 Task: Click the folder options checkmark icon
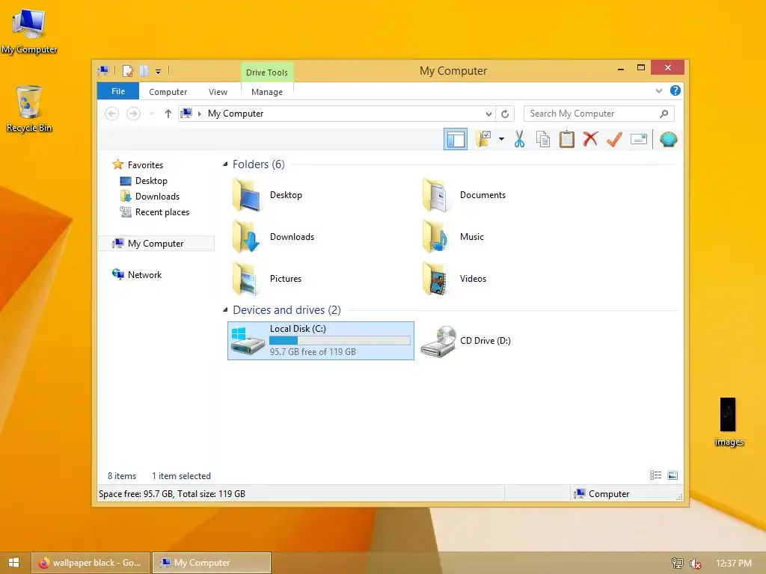point(483,139)
